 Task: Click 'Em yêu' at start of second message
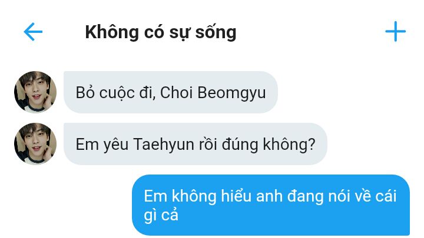[102, 145]
